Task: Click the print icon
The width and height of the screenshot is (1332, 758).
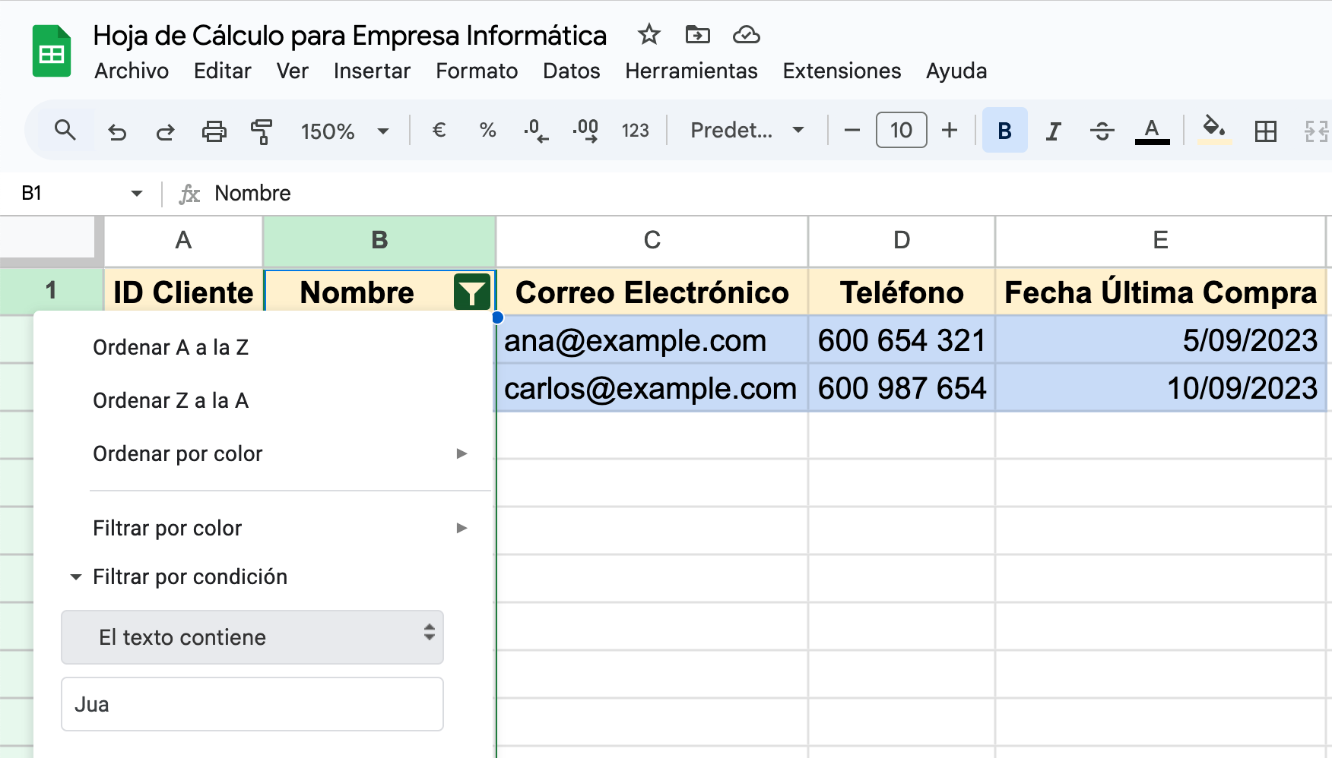Action: [x=214, y=131]
